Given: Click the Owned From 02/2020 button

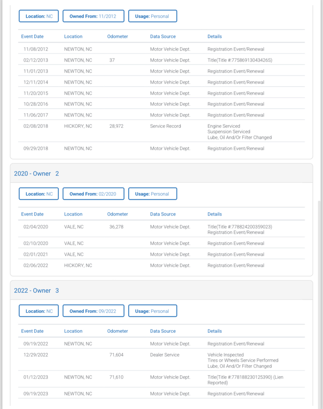Looking at the screenshot, I should point(93,194).
